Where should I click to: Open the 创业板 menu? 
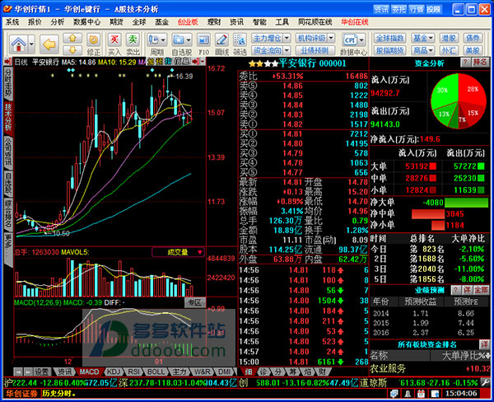tap(188, 22)
